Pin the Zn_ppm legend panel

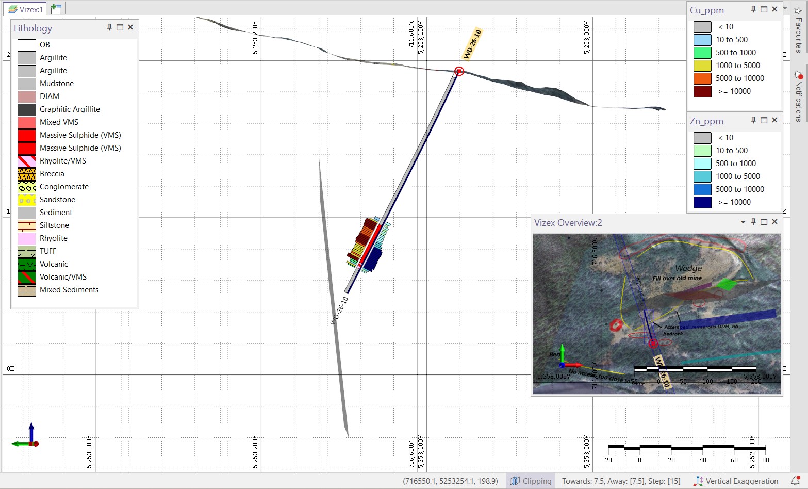click(x=753, y=120)
